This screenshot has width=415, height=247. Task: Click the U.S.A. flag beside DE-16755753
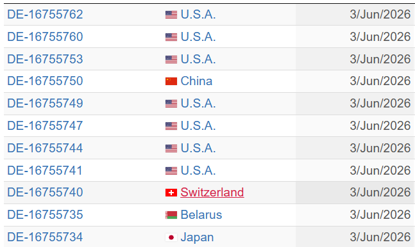(171, 60)
